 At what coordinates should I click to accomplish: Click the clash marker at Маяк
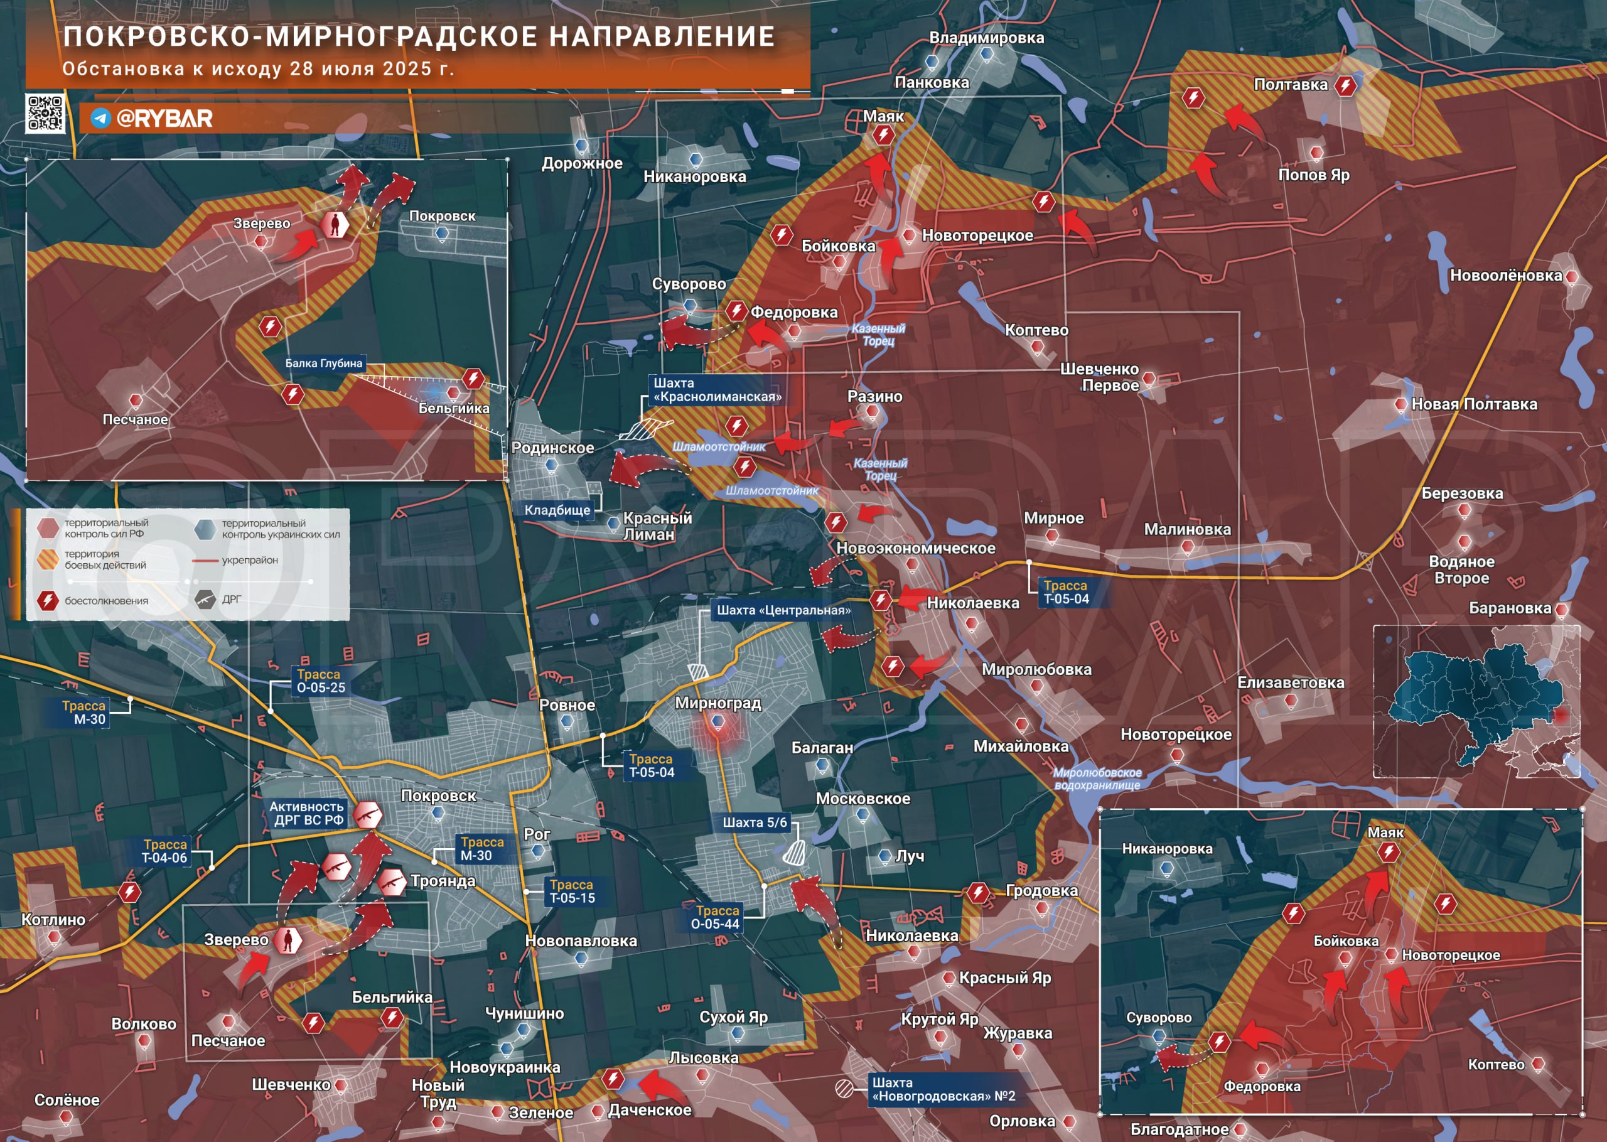coord(883,135)
